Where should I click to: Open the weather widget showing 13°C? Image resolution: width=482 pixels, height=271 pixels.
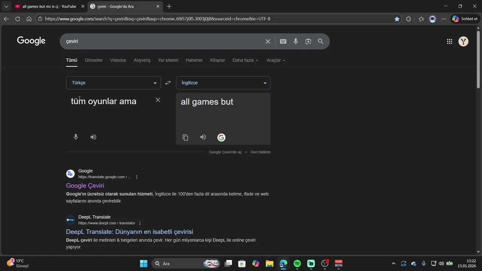click(18, 263)
